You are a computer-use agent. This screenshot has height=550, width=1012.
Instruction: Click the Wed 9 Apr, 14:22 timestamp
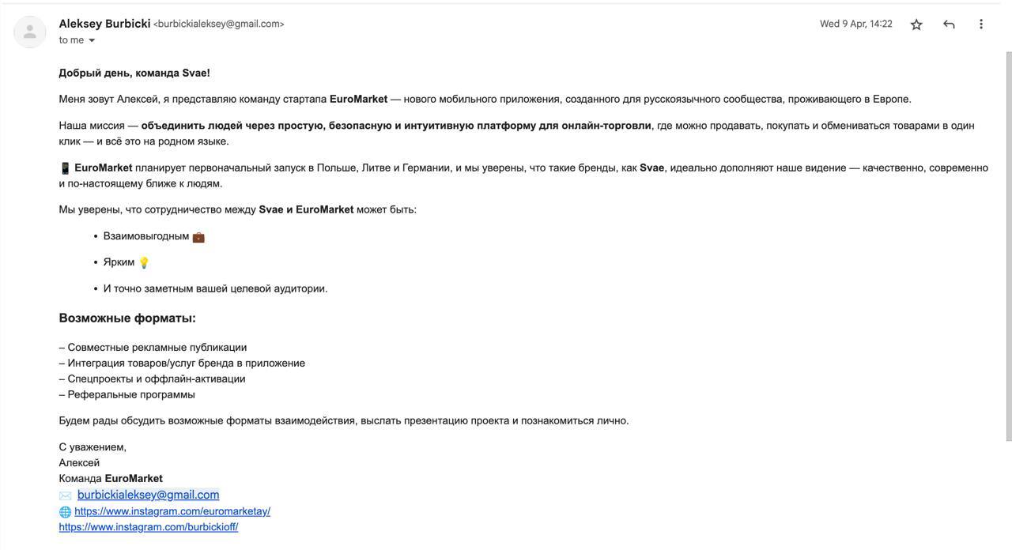(x=855, y=24)
